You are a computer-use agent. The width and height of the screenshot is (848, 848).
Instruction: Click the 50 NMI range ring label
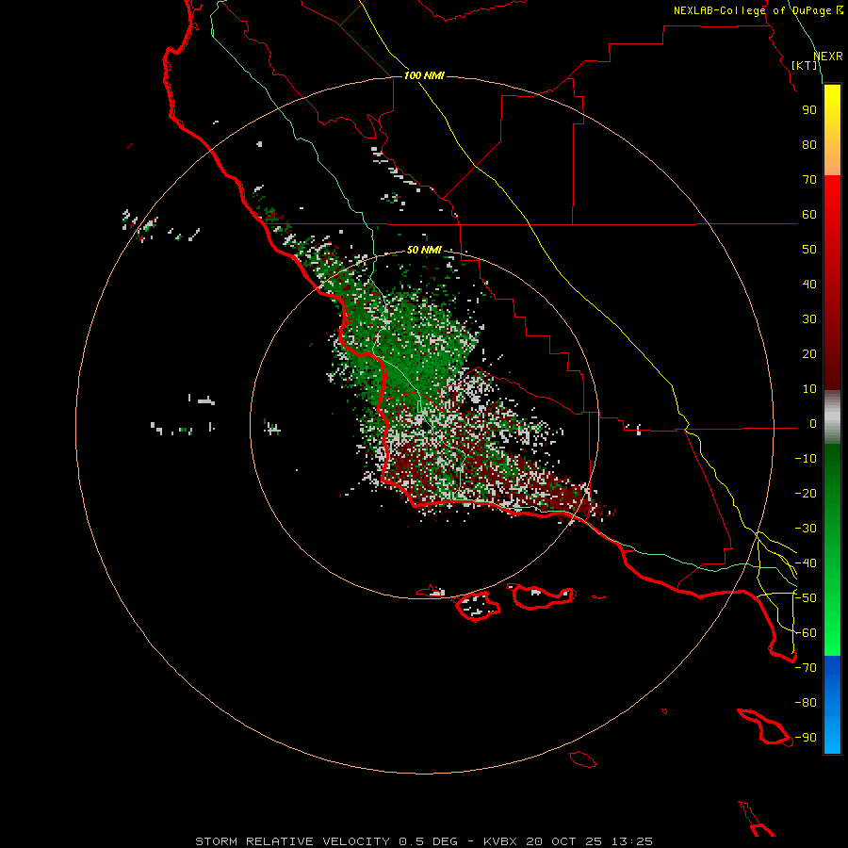(424, 250)
